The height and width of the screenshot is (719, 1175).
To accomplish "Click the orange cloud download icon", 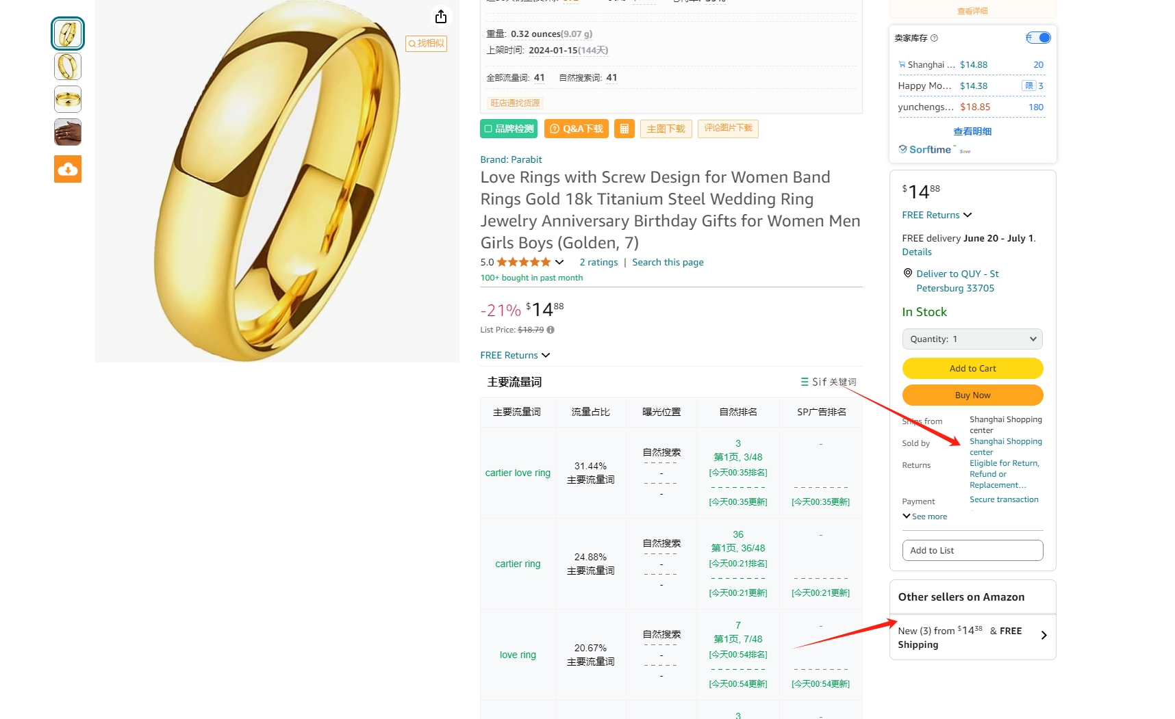I will (68, 169).
